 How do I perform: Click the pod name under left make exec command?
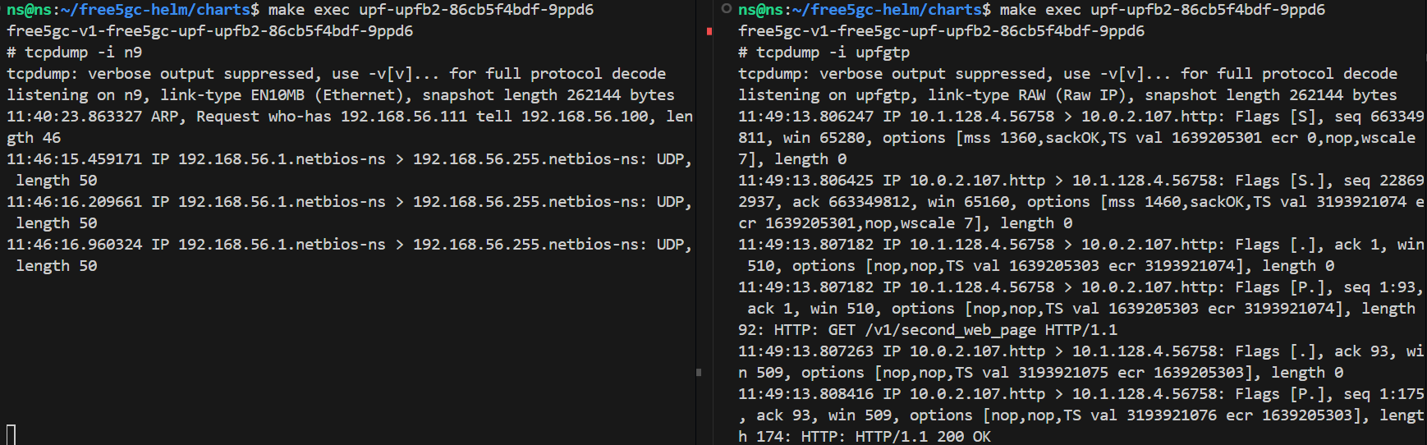point(210,31)
